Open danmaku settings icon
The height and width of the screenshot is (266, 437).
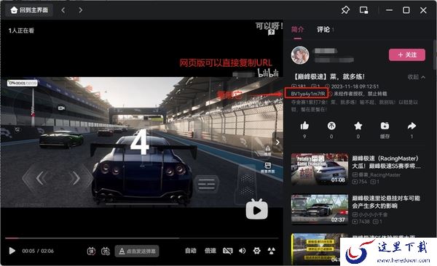click(x=106, y=251)
